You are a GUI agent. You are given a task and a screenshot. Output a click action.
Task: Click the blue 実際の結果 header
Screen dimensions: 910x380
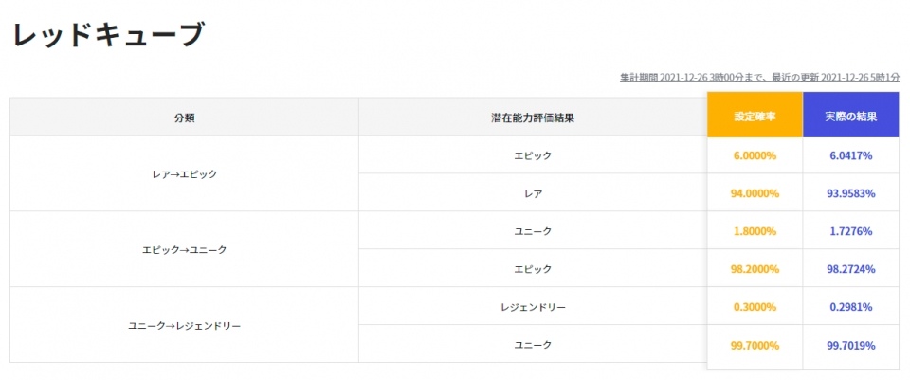(850, 118)
